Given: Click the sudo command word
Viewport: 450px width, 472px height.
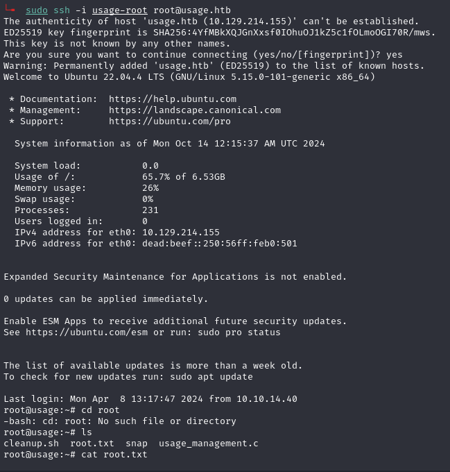Looking at the screenshot, I should (x=37, y=10).
